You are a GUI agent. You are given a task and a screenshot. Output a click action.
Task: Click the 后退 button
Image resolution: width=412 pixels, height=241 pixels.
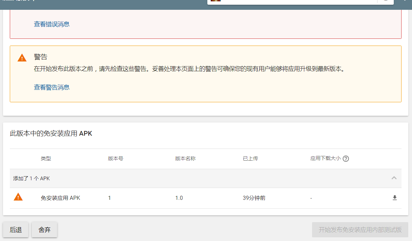[16, 230]
